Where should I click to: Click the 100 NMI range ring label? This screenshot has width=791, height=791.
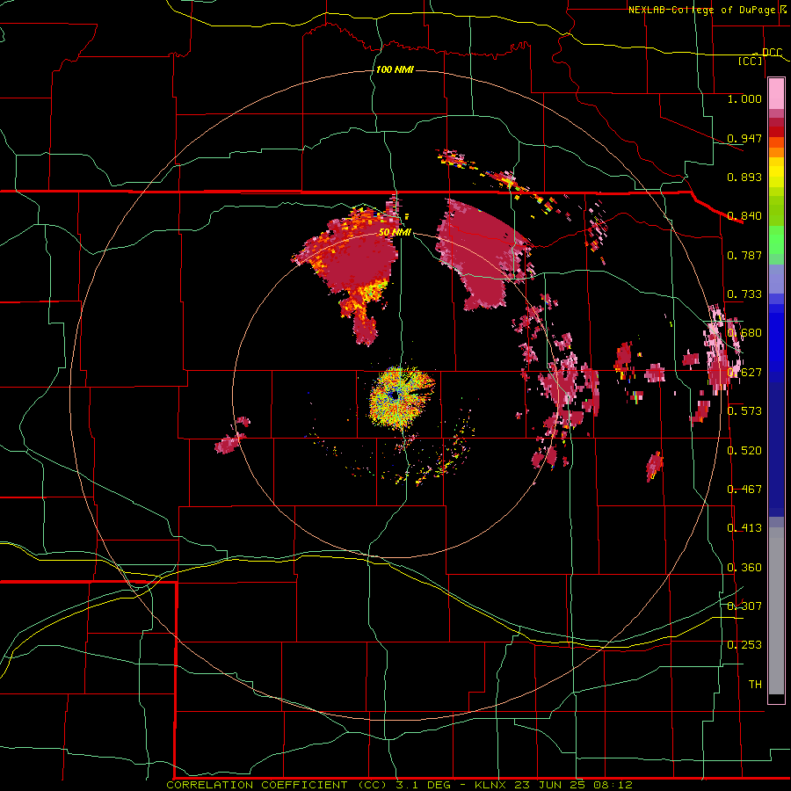coord(395,69)
